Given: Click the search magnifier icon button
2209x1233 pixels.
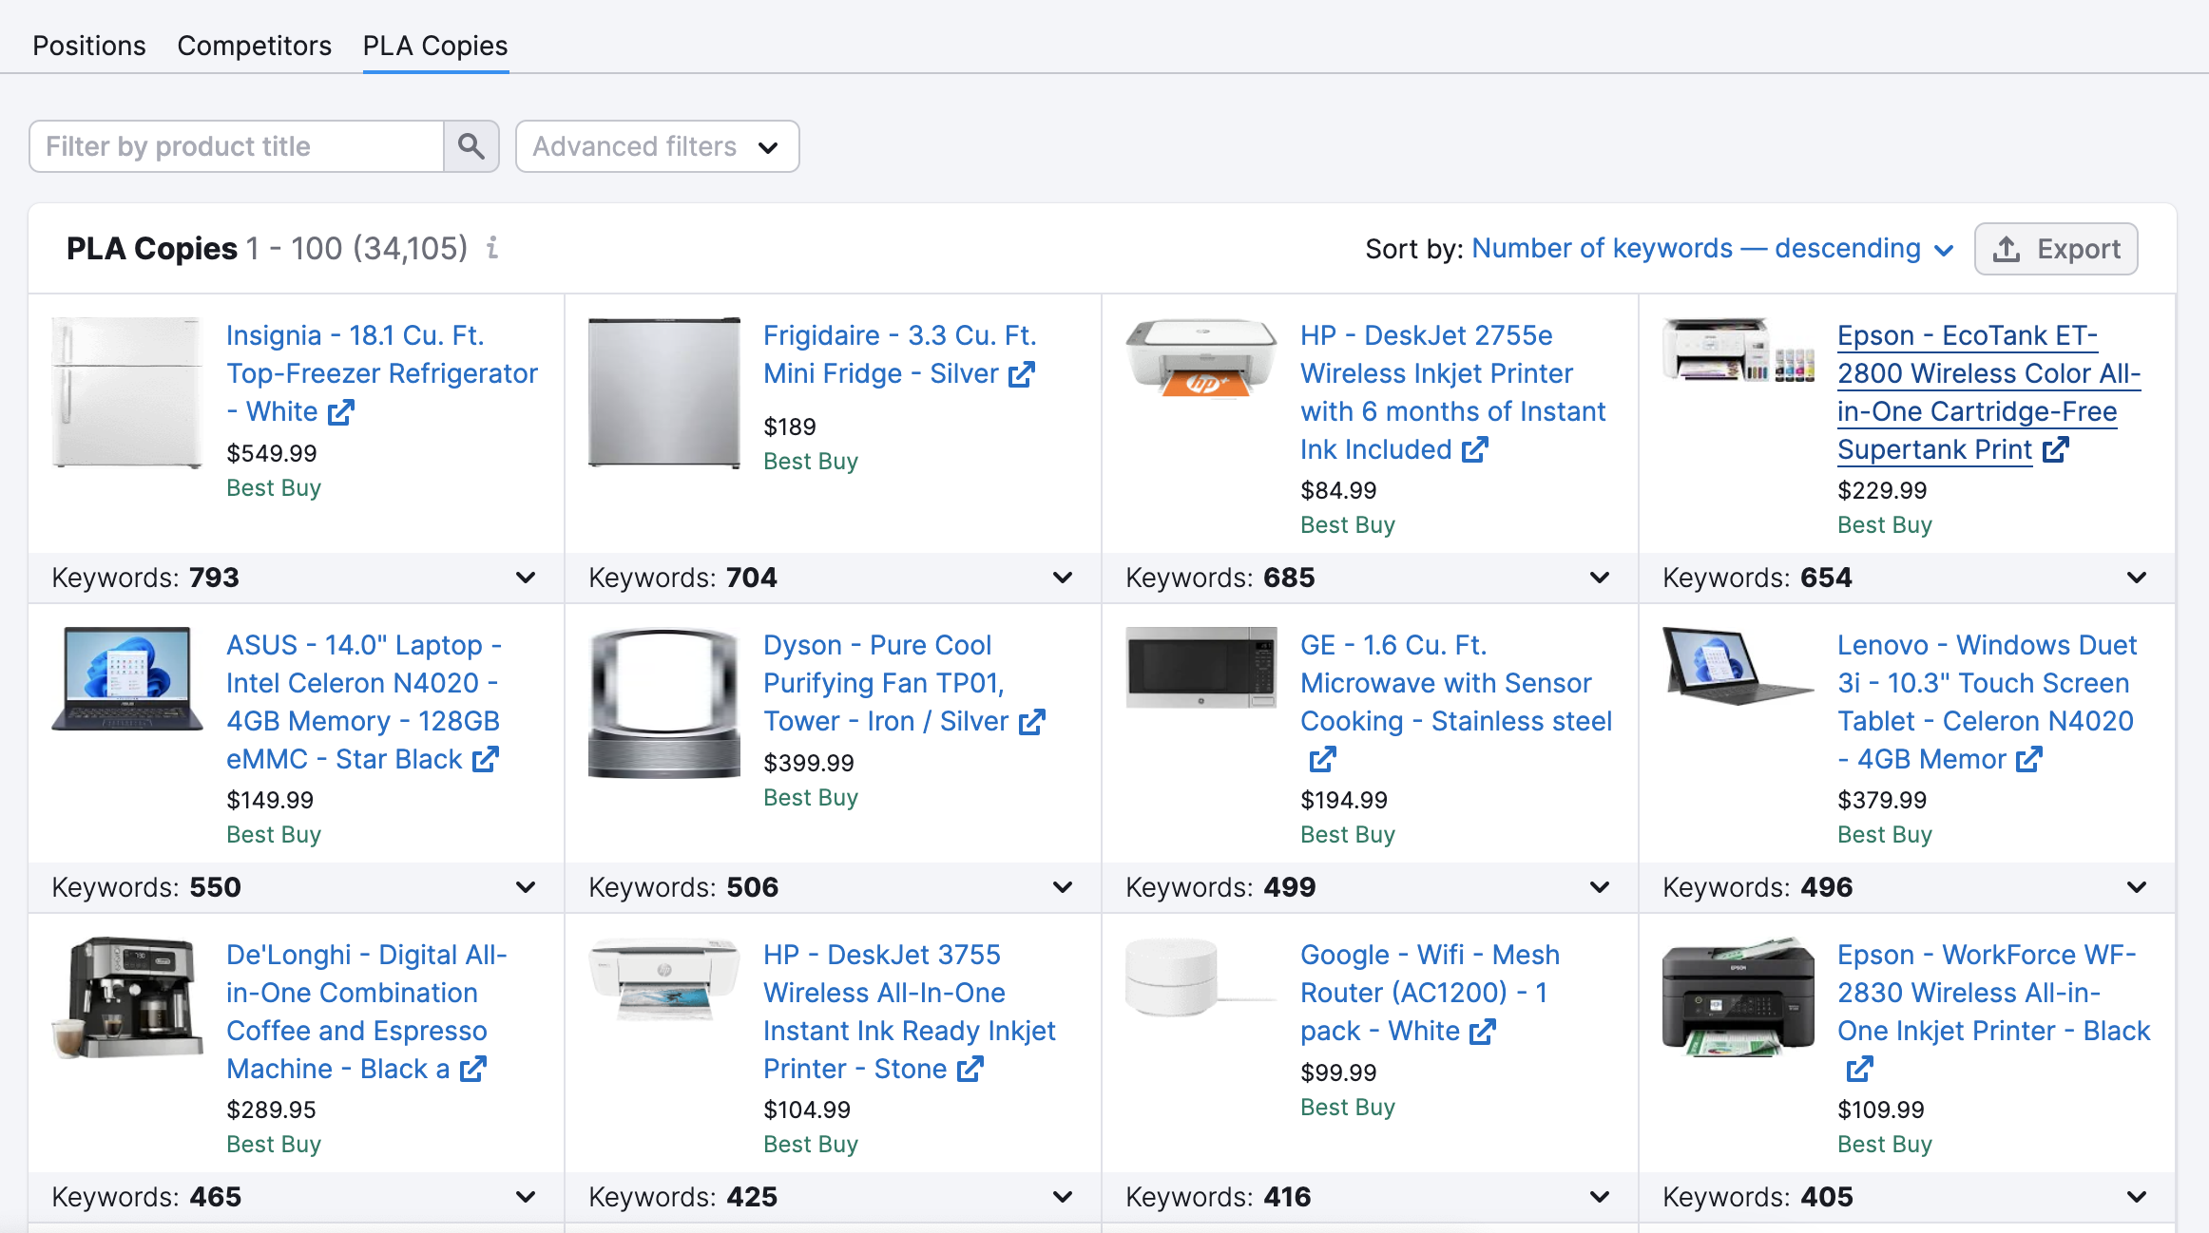Looking at the screenshot, I should point(471,146).
